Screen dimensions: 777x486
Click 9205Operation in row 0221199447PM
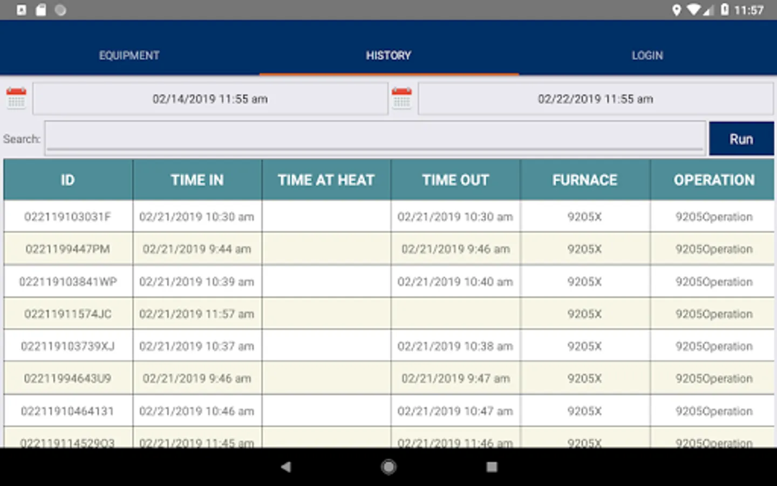tap(714, 249)
